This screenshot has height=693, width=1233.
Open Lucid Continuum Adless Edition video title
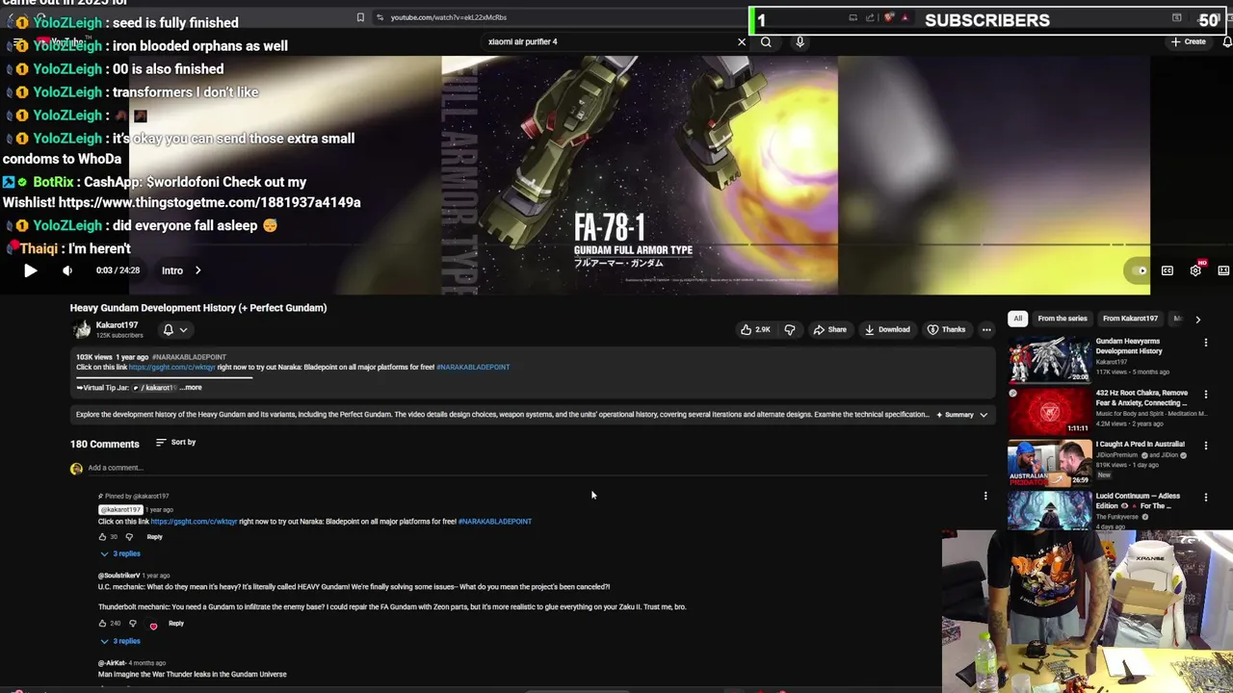point(1138,500)
